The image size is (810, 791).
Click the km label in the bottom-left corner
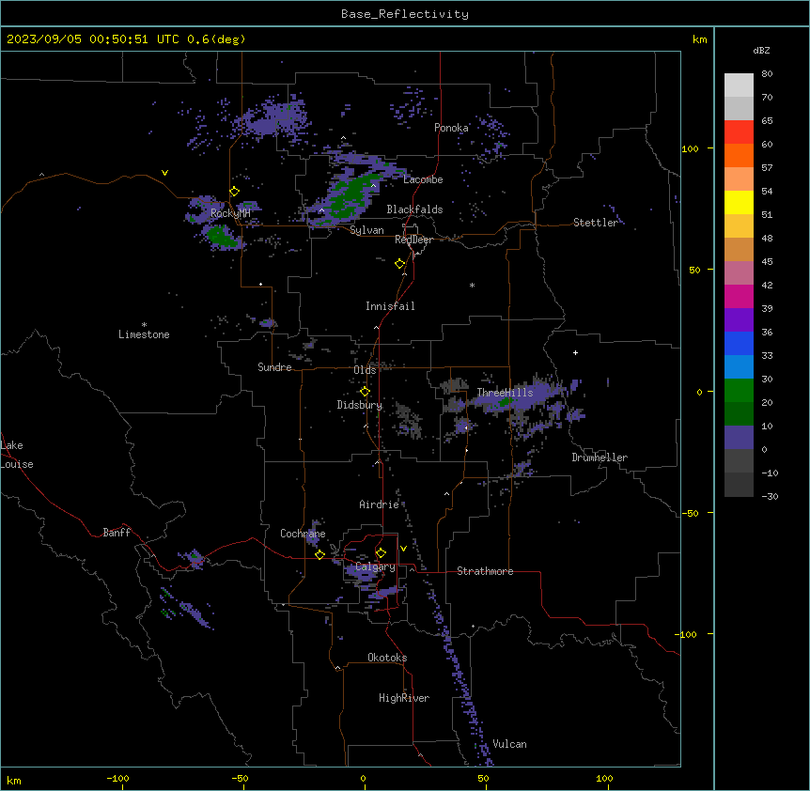click(x=14, y=780)
